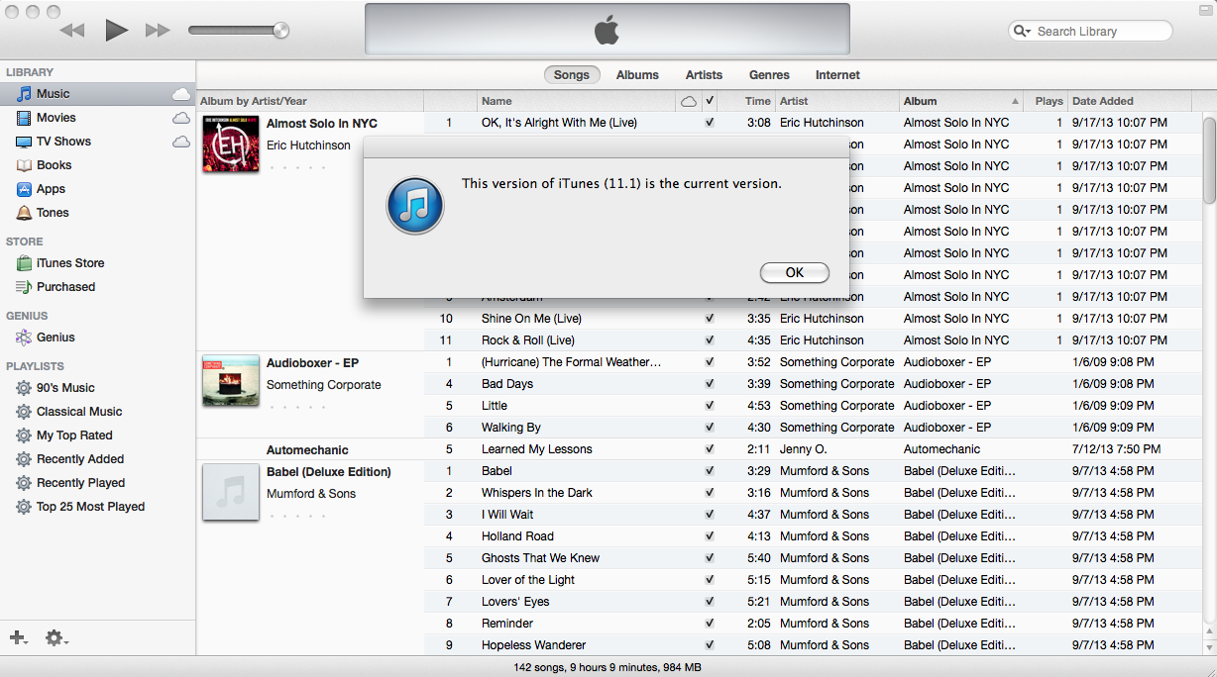Image resolution: width=1217 pixels, height=677 pixels.
Task: Rate Almost Solo In NYC album stars
Action: pos(297,167)
